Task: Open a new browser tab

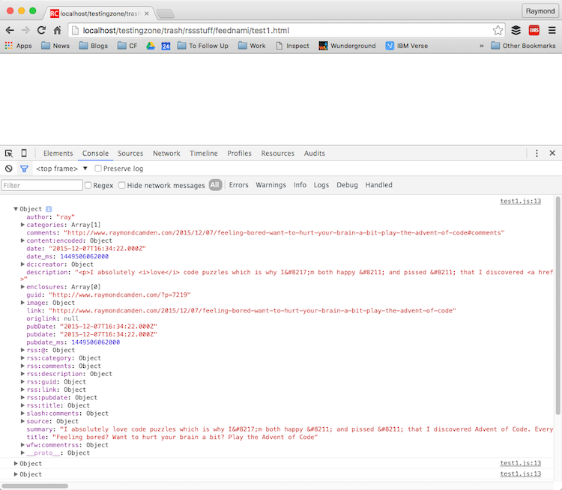Action: click(166, 13)
